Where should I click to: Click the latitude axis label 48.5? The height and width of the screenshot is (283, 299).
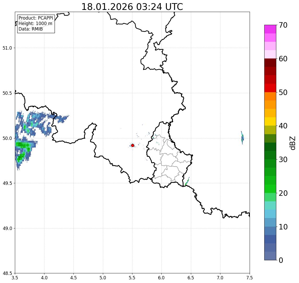coord(7,273)
